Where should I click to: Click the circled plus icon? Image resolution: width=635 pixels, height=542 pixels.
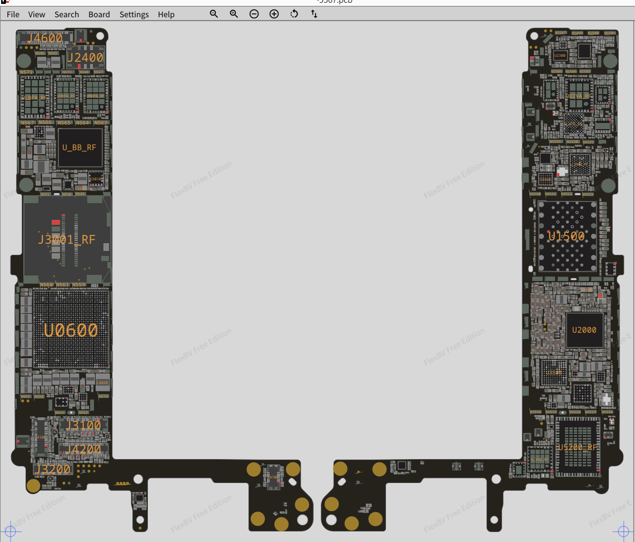274,14
